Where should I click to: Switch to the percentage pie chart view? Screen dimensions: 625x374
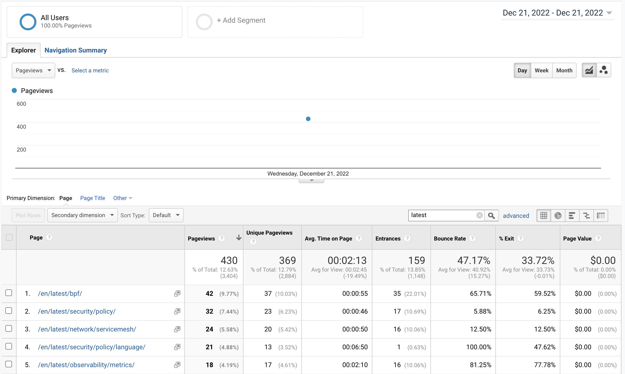click(558, 215)
